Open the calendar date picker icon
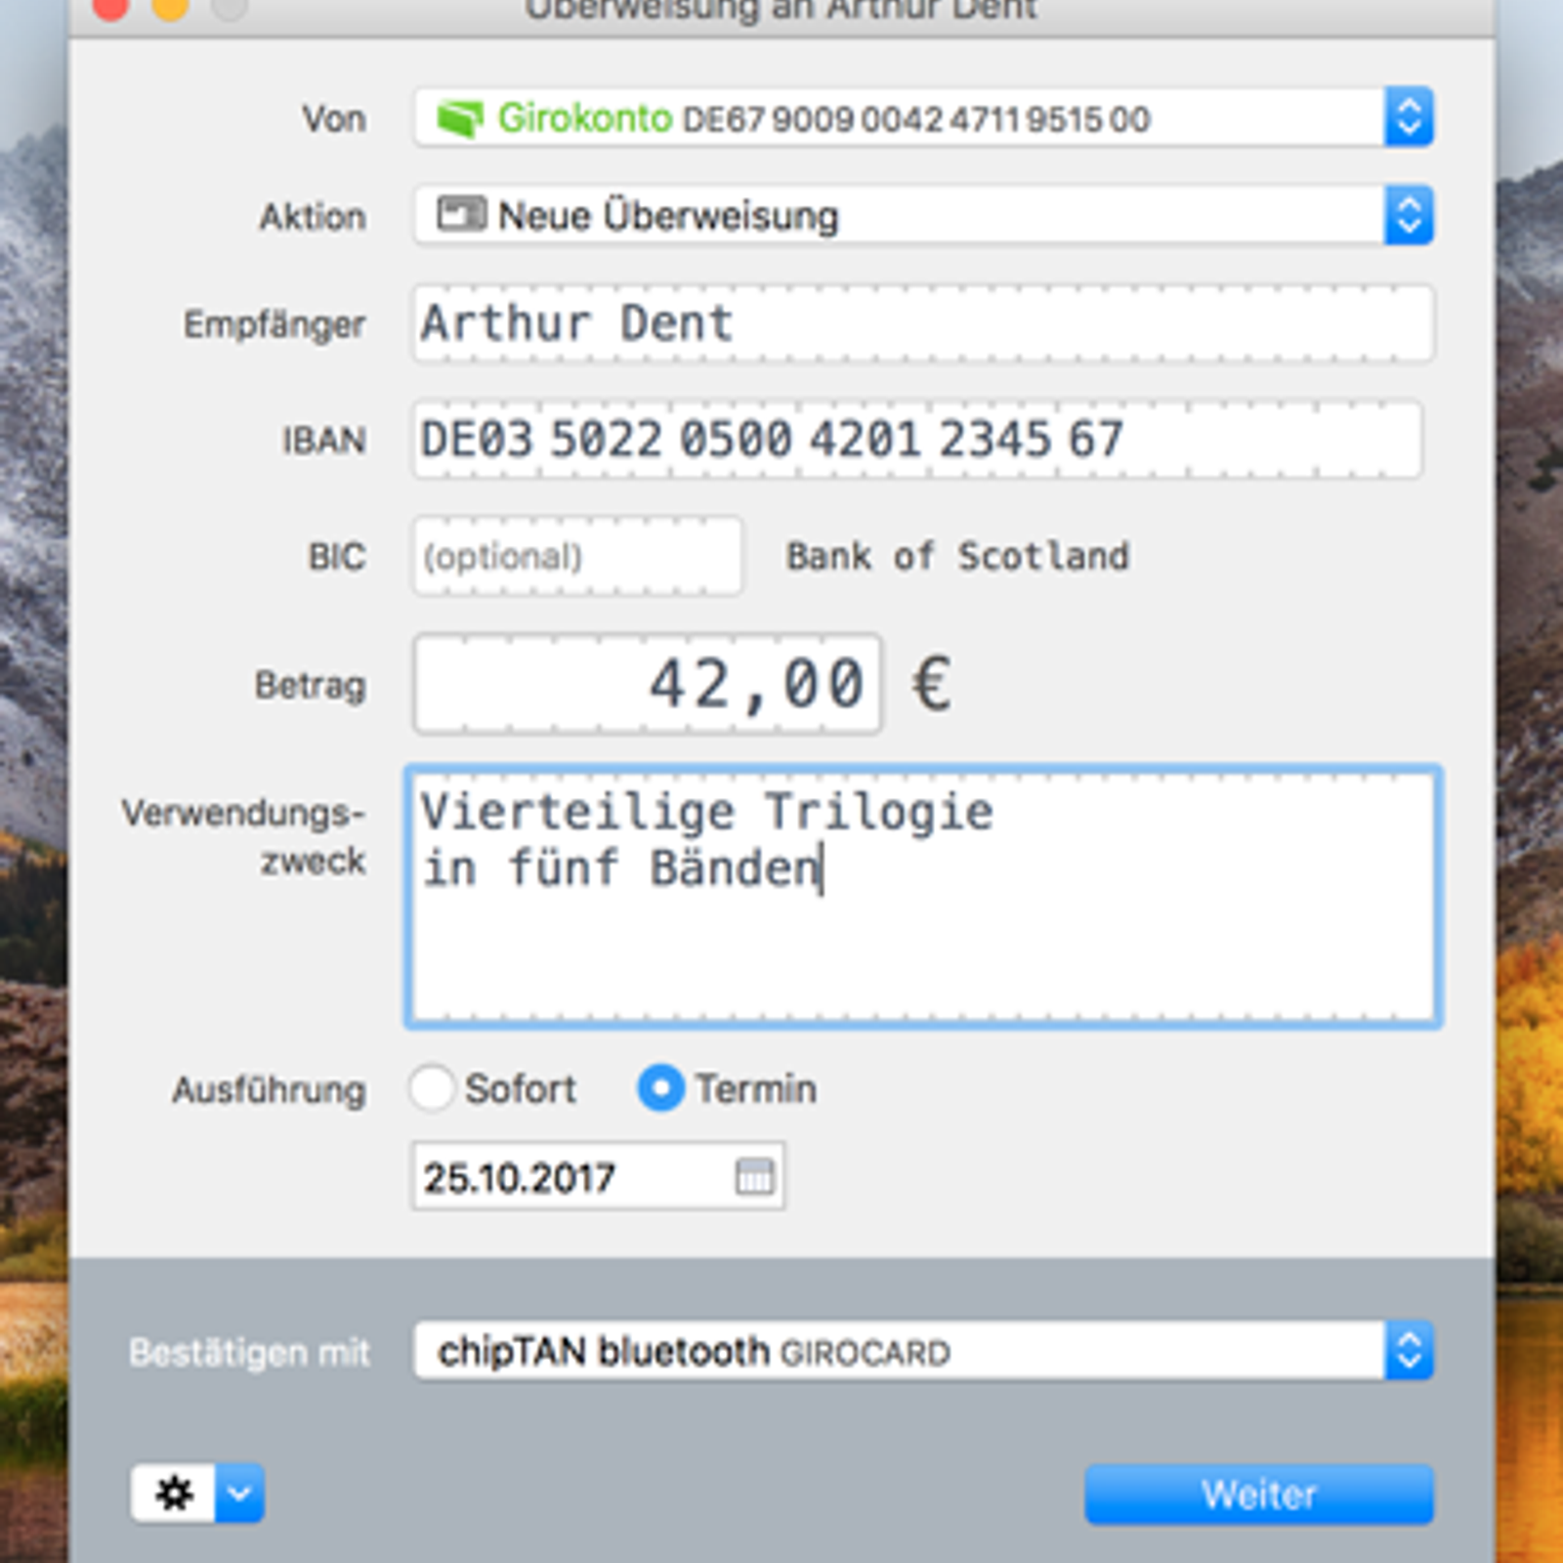1563x1563 pixels. (754, 1176)
